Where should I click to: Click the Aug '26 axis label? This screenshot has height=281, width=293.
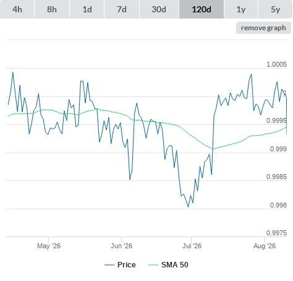coord(265,246)
